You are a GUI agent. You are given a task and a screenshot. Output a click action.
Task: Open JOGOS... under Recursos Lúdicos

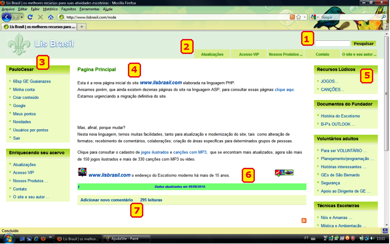(329, 81)
